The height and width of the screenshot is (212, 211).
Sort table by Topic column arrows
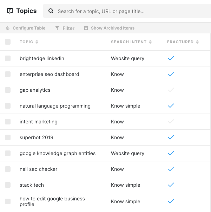pyautogui.click(x=37, y=42)
